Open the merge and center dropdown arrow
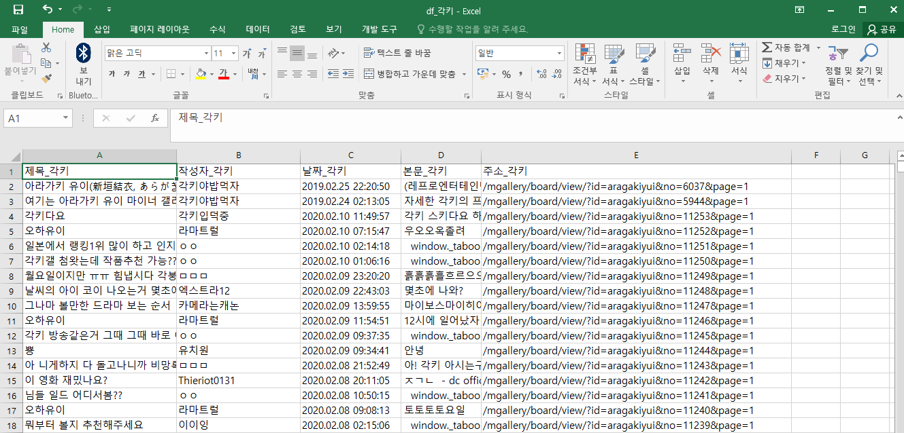This screenshot has height=433, width=904. [464, 73]
